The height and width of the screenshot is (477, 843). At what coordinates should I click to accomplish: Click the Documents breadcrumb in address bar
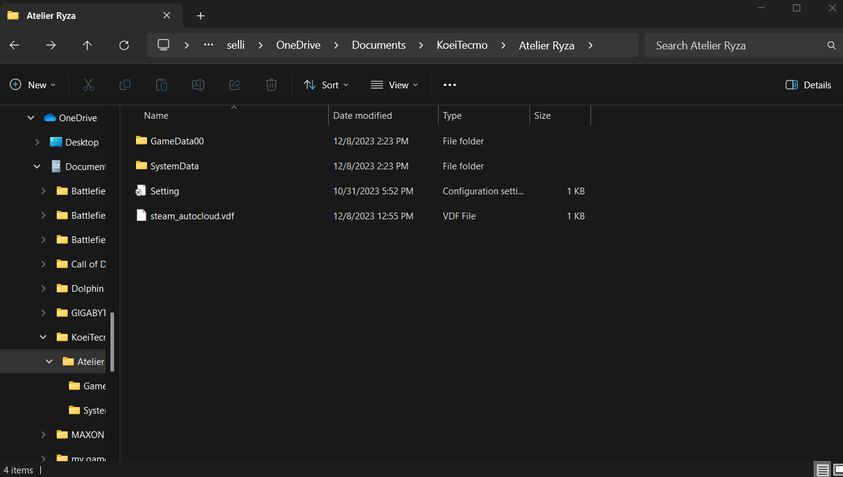tap(379, 45)
